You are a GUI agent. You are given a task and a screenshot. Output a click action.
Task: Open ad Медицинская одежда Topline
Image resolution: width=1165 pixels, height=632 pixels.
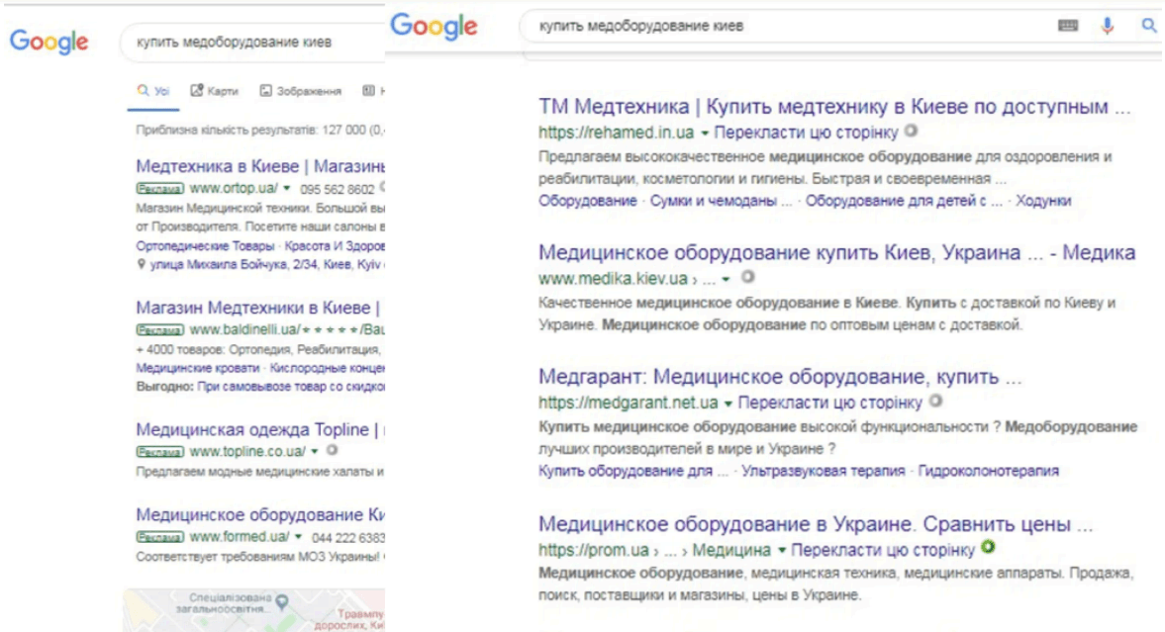260,429
